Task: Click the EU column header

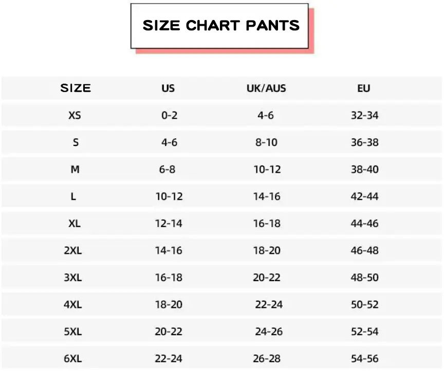Action: click(364, 88)
